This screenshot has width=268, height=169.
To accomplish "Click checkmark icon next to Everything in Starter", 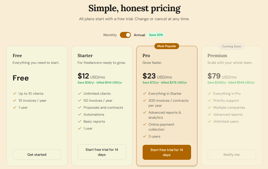I will pyautogui.click(x=145, y=93).
